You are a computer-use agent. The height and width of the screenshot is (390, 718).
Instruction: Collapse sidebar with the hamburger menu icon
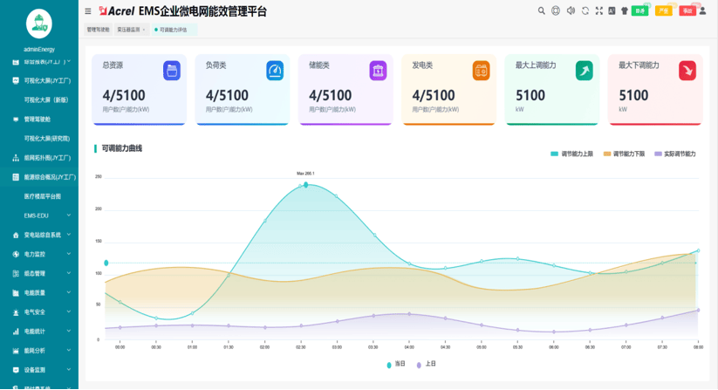88,11
